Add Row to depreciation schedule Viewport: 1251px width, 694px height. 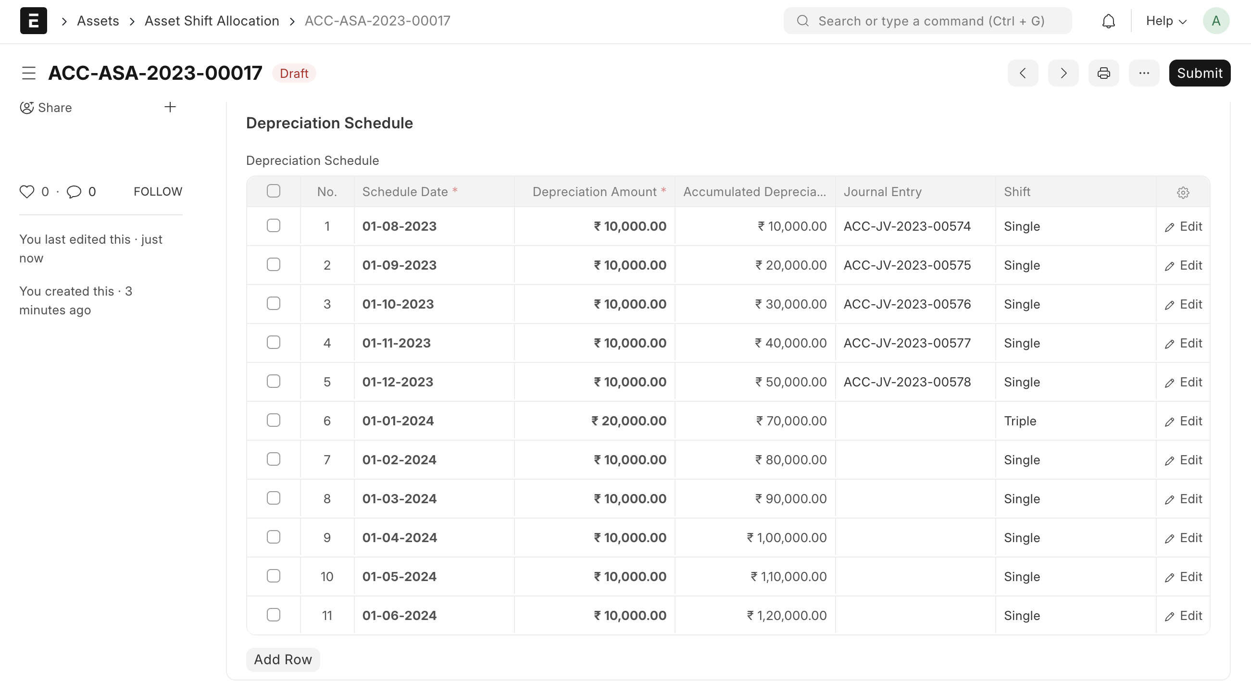283,659
